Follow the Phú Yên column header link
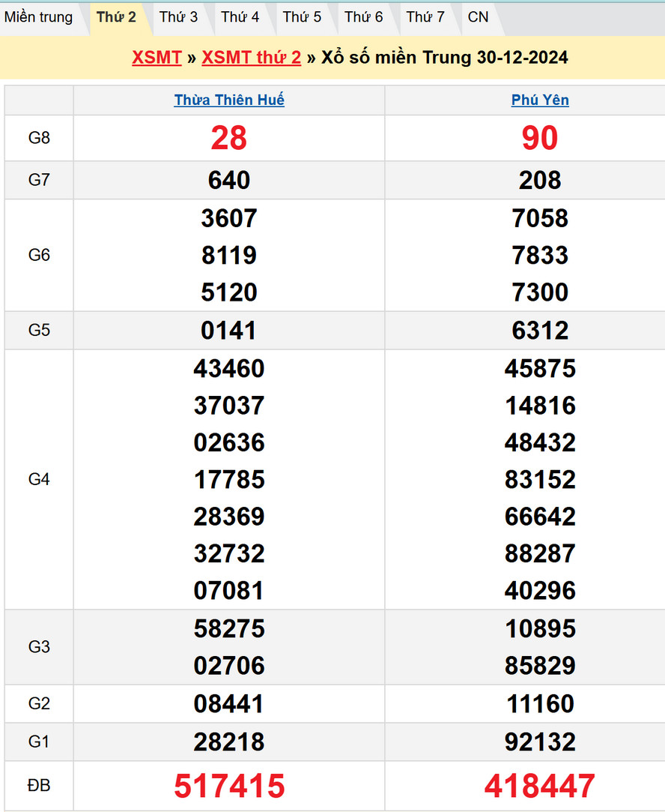 [x=540, y=100]
